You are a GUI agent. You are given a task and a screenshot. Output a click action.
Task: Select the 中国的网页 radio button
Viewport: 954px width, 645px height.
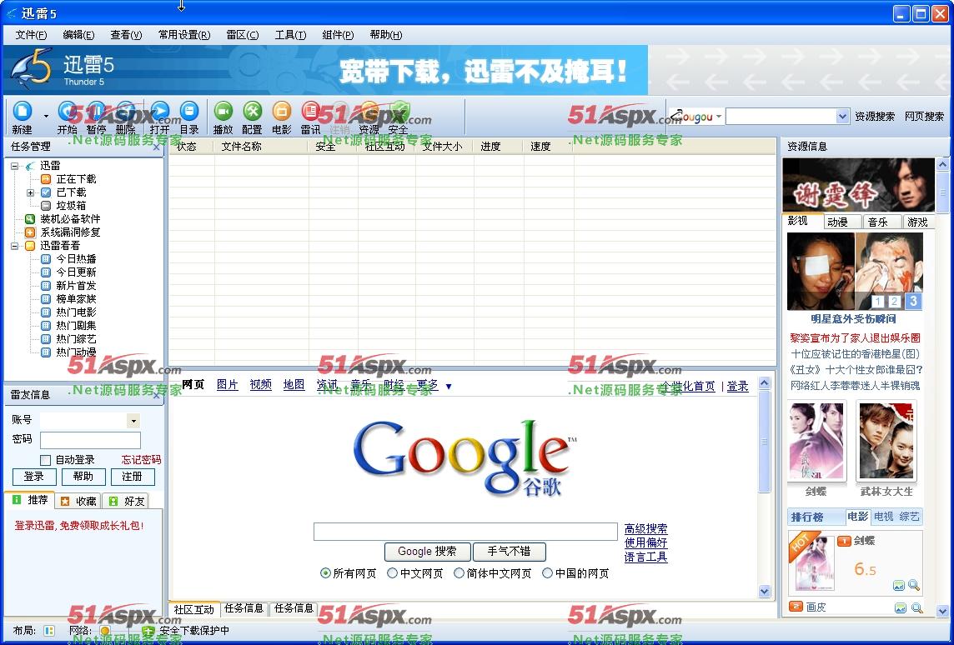click(548, 573)
